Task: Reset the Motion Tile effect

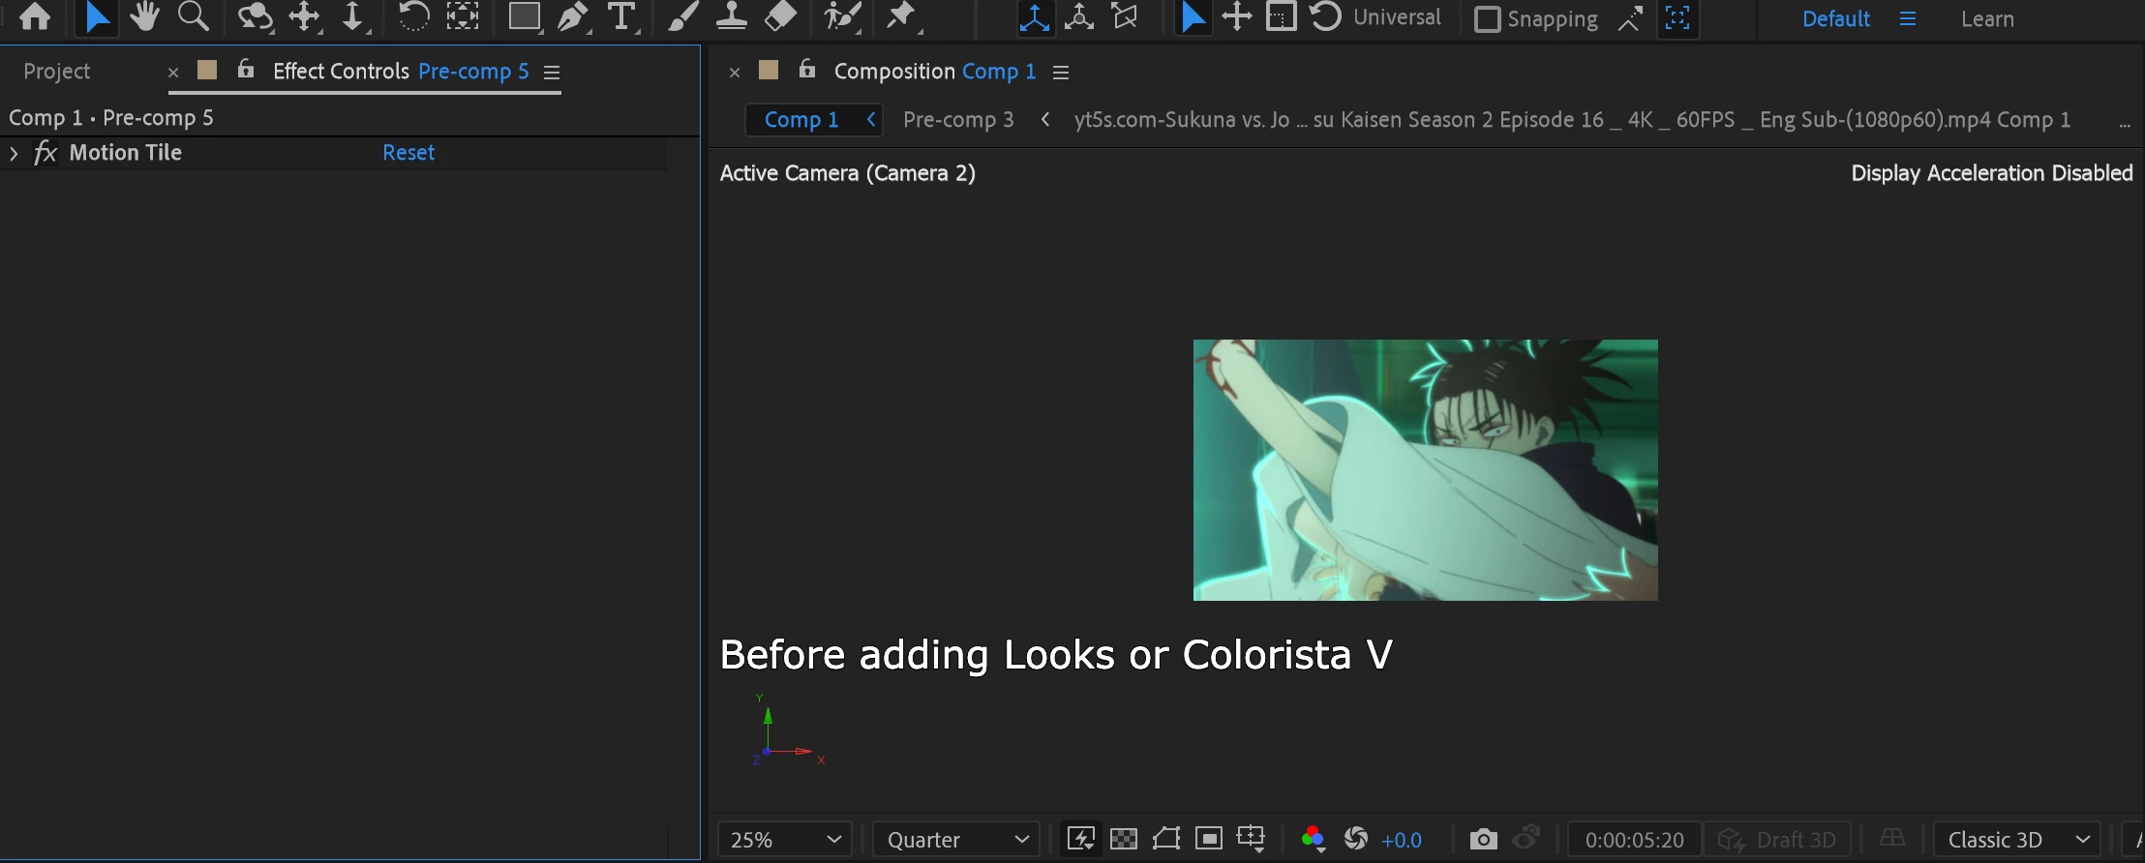Action: [408, 153]
